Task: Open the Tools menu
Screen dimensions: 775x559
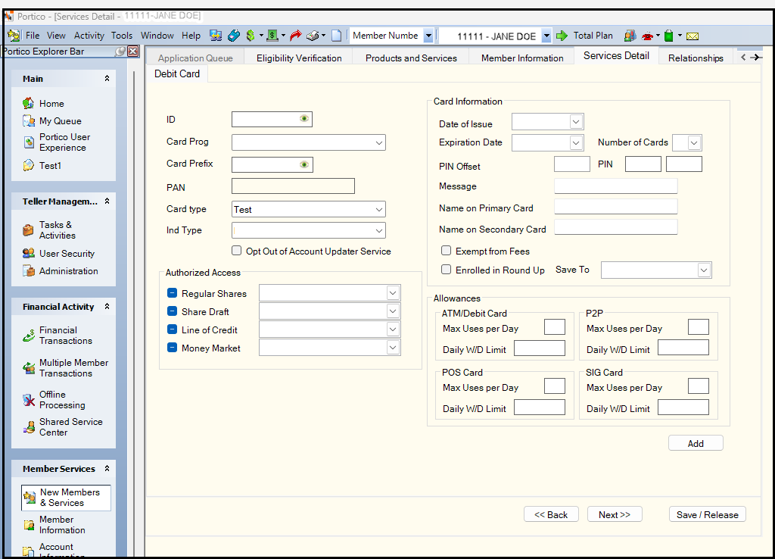Action: point(122,36)
